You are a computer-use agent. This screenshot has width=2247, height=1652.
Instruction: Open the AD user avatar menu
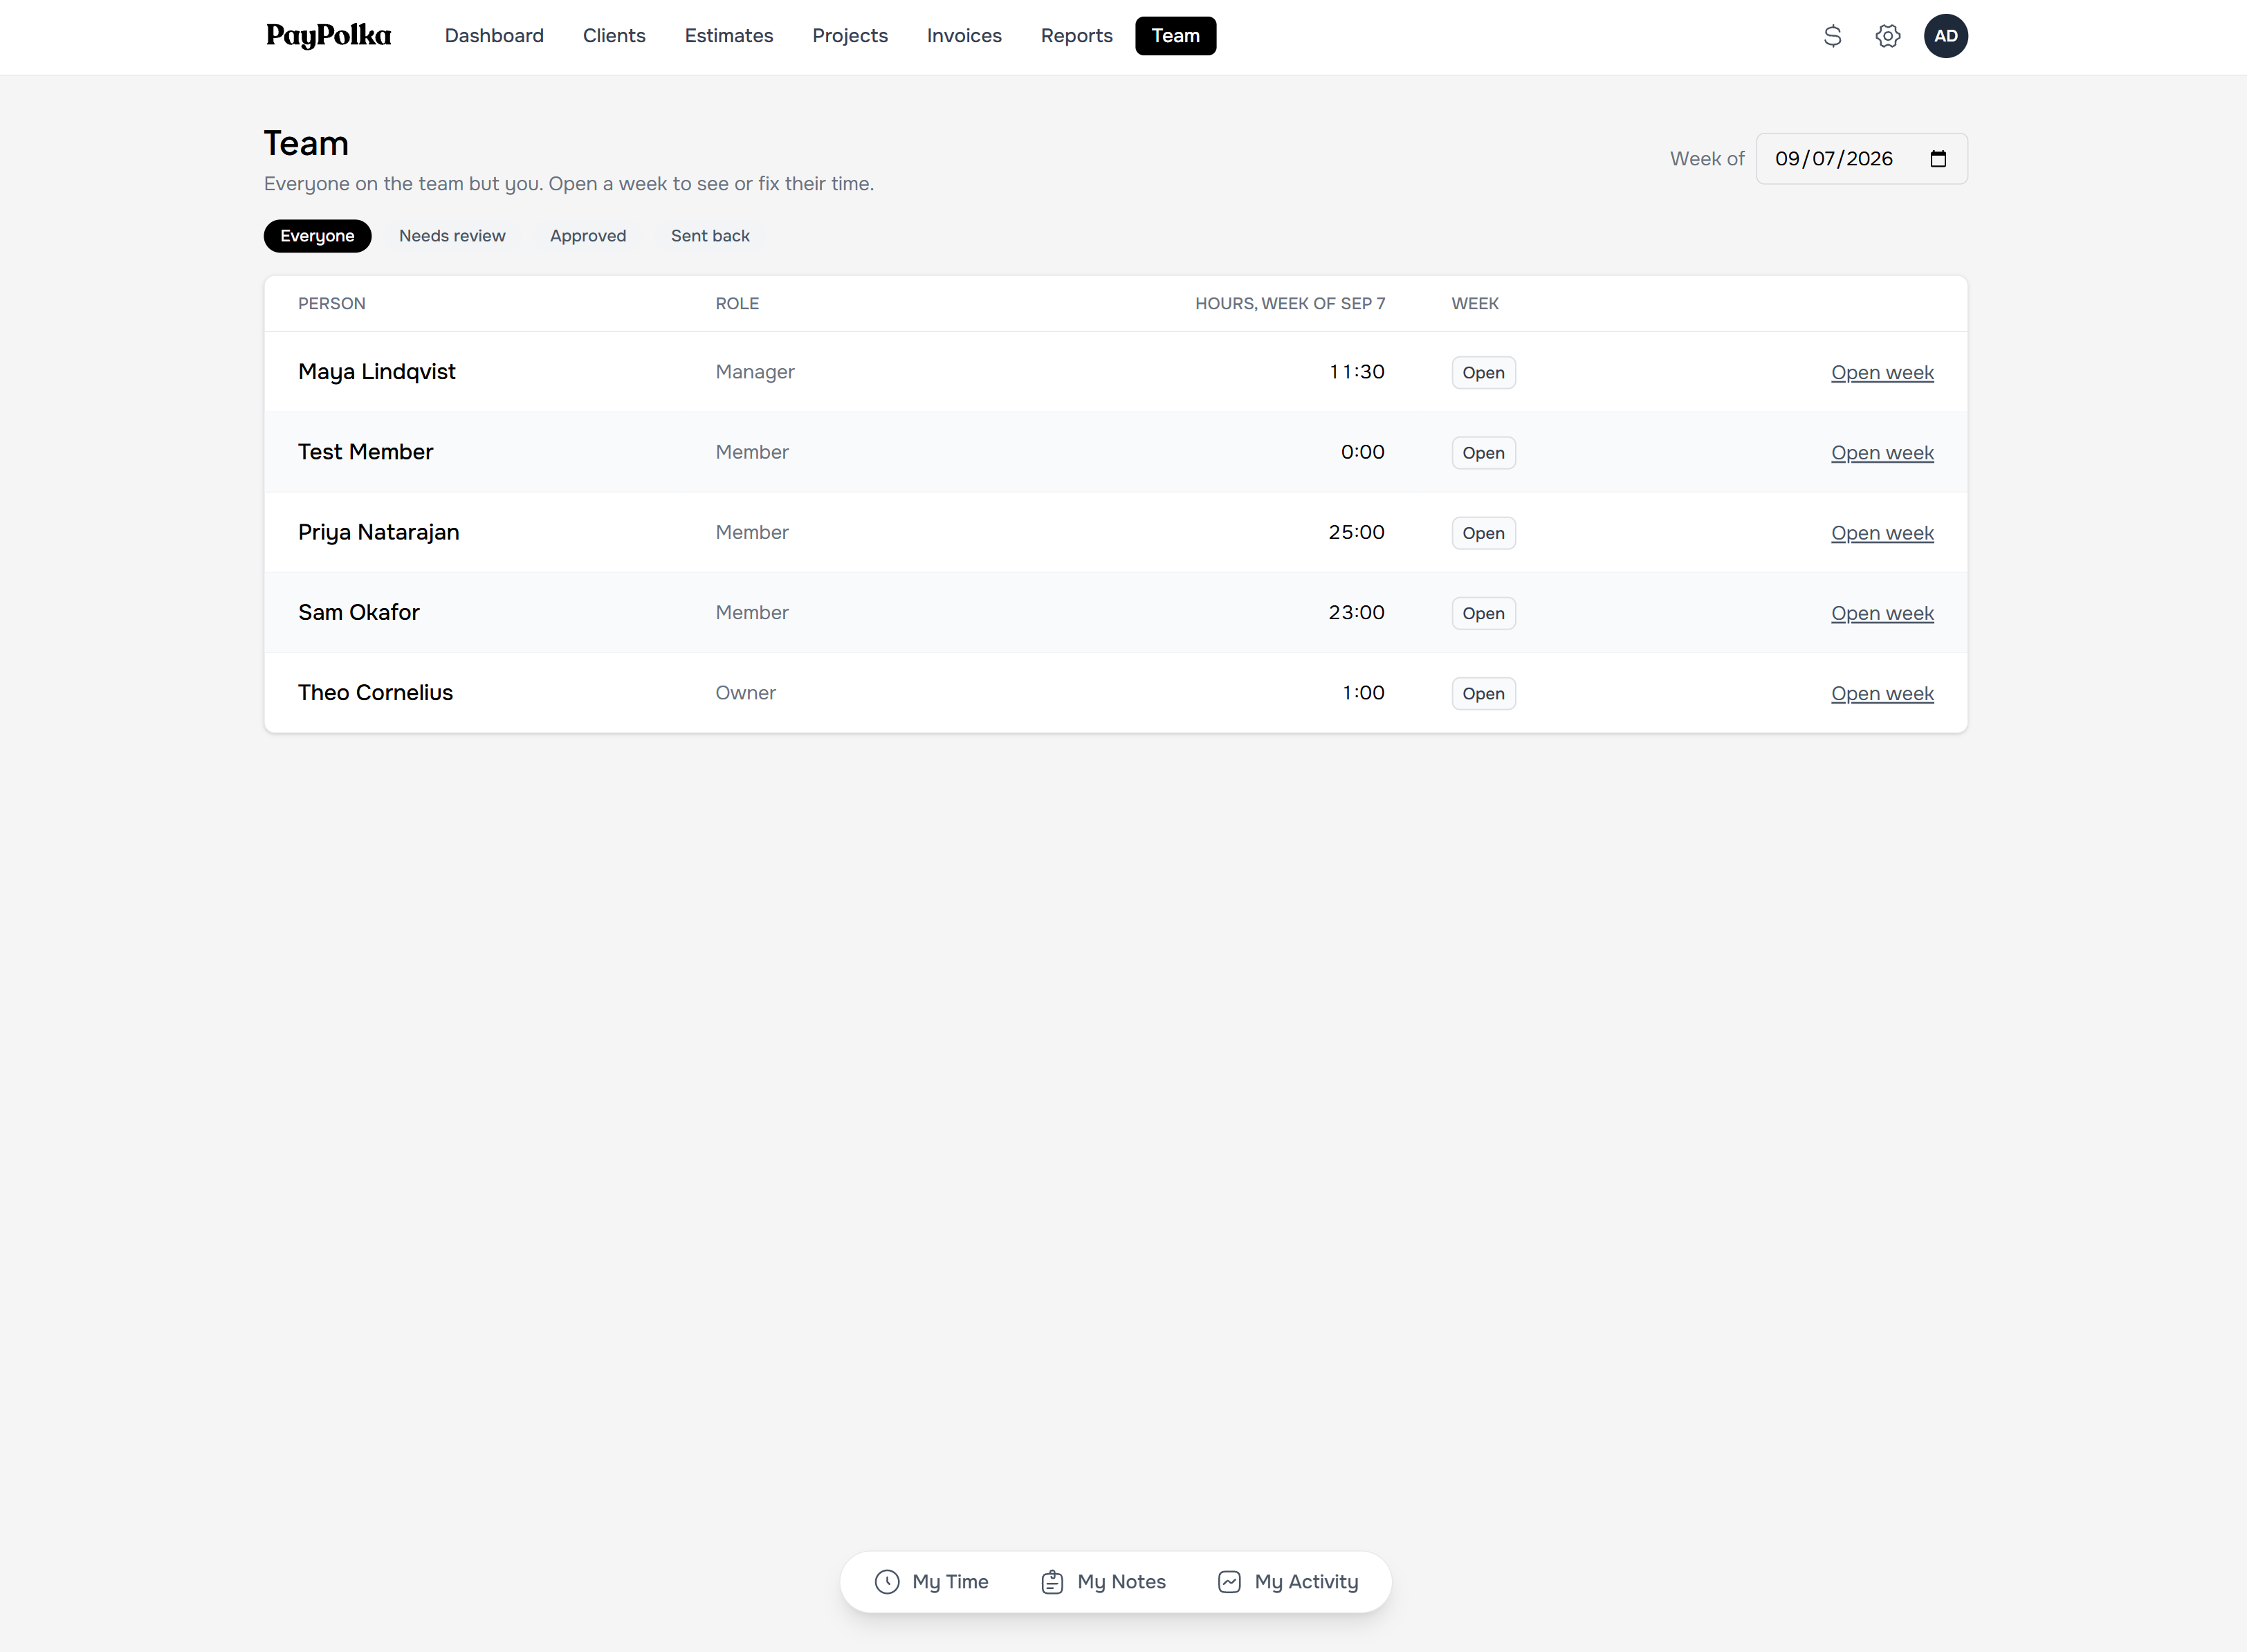(x=1945, y=36)
